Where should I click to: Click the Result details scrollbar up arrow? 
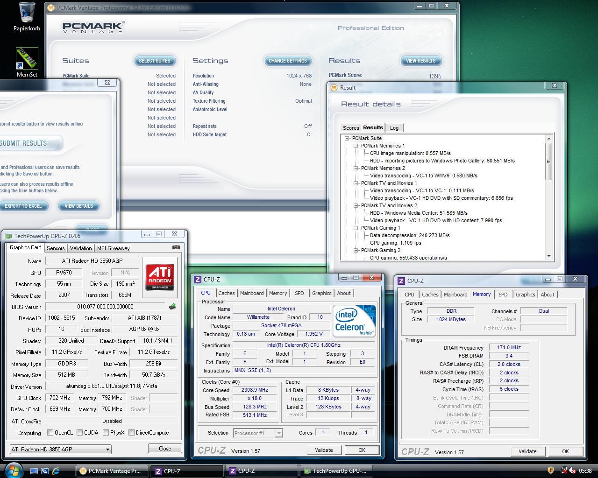pyautogui.click(x=548, y=139)
